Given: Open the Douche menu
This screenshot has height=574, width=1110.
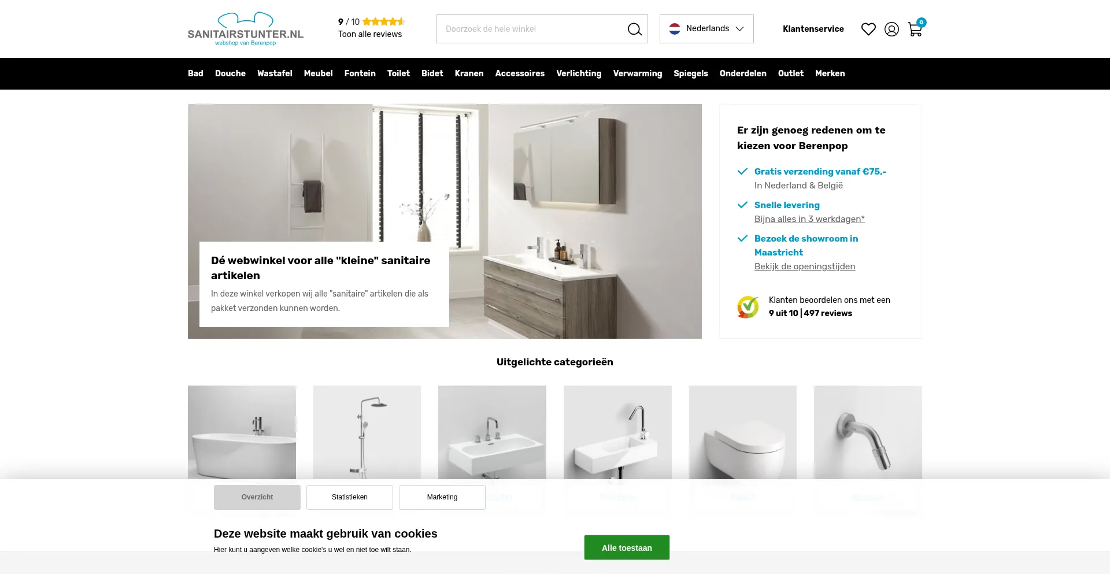Looking at the screenshot, I should [230, 73].
